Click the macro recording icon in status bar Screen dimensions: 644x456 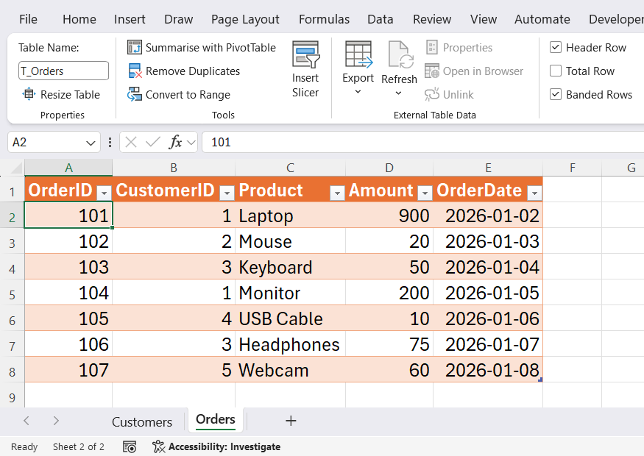(130, 447)
